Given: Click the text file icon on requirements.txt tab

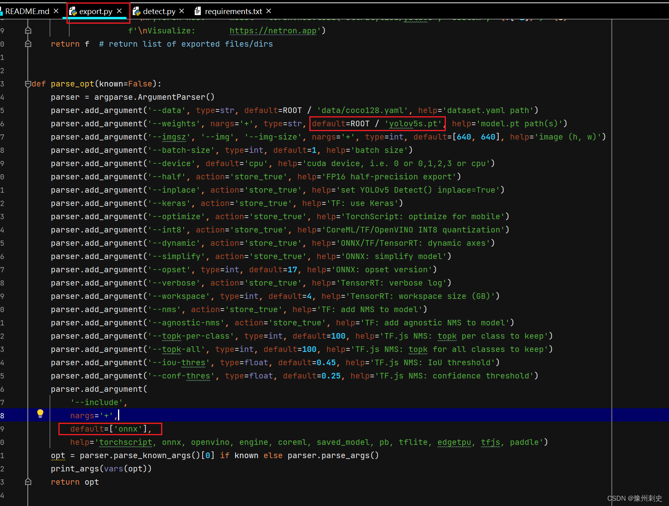Looking at the screenshot, I should point(198,11).
